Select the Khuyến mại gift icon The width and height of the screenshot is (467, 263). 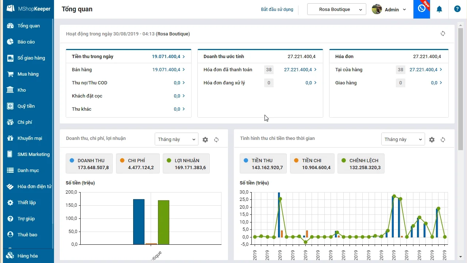tap(10, 138)
